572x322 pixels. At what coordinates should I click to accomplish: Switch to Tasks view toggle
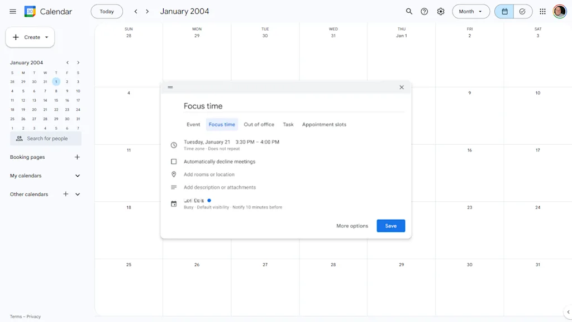(x=522, y=11)
